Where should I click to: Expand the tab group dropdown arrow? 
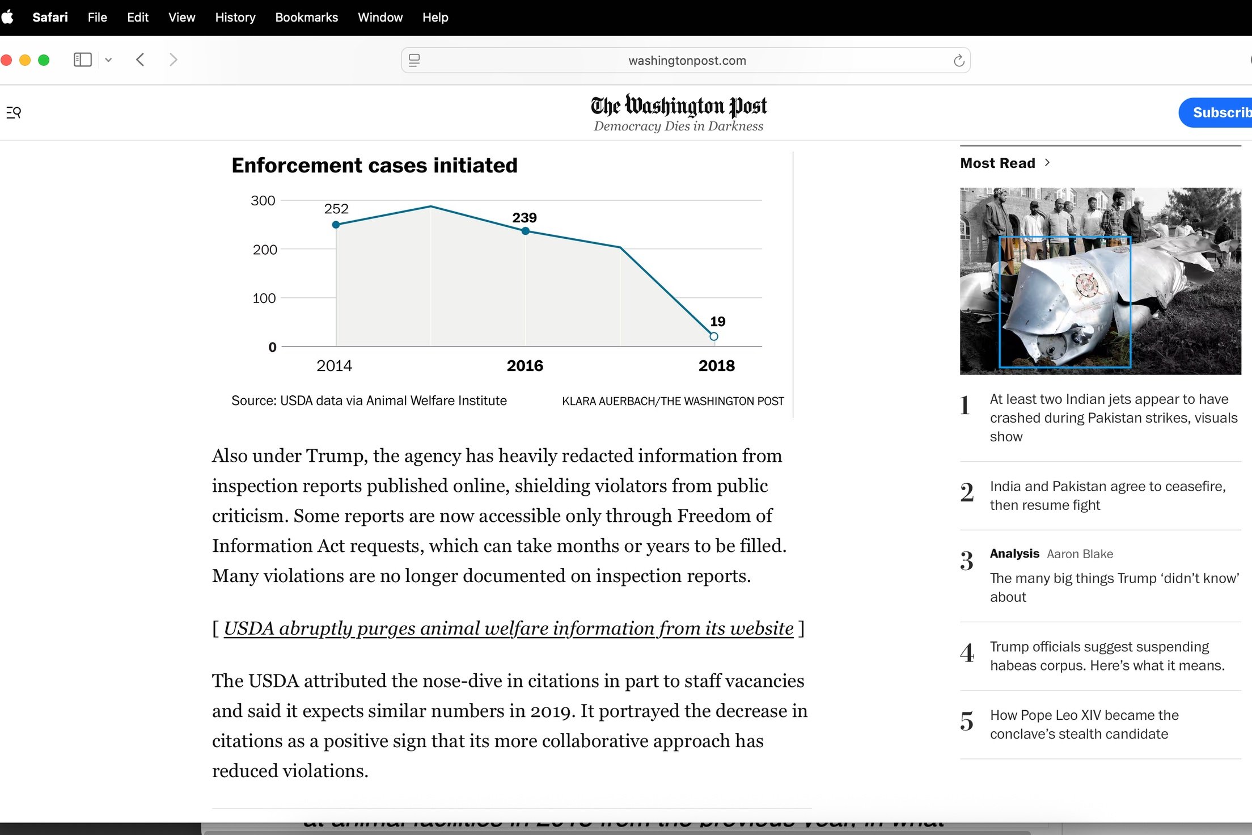point(108,60)
